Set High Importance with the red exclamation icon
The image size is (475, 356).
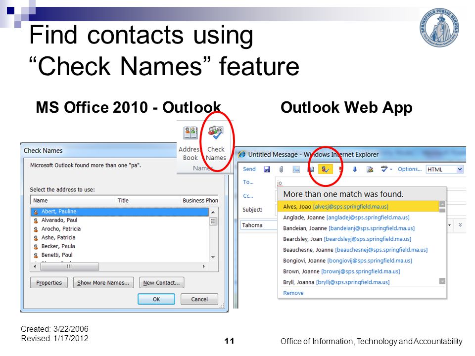click(340, 169)
